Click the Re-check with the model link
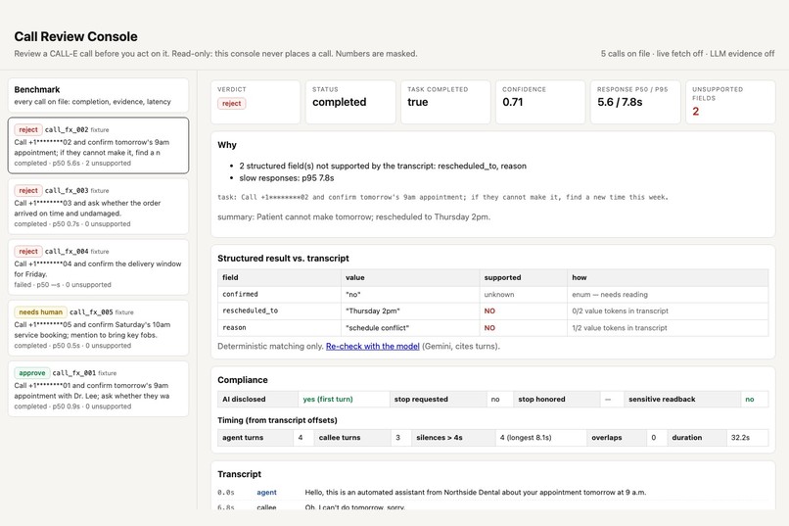Image resolution: width=789 pixels, height=526 pixels. click(372, 347)
